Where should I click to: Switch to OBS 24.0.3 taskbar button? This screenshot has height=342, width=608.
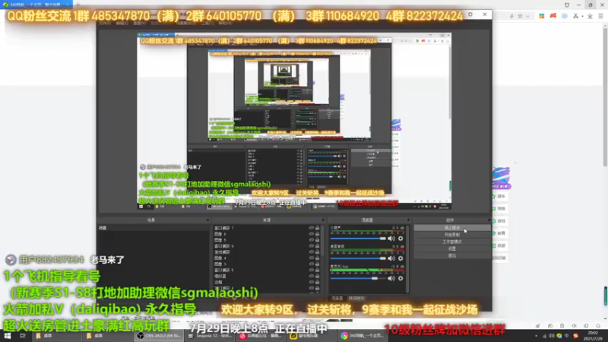click(x=159, y=336)
